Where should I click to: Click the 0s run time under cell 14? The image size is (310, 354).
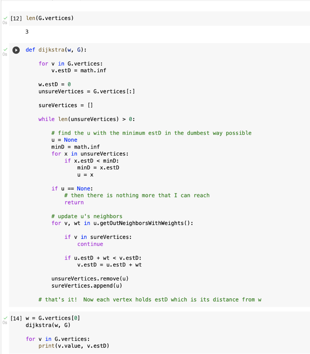[5, 323]
